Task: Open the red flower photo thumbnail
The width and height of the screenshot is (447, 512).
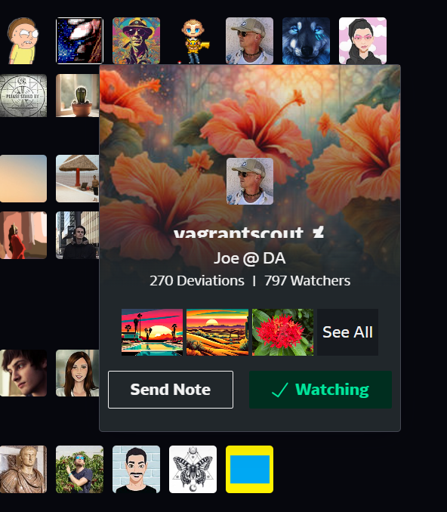Action: click(x=282, y=332)
